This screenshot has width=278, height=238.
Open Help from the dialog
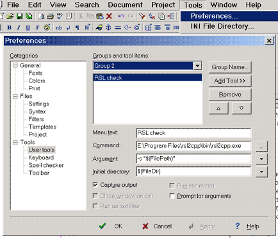[x=247, y=226]
